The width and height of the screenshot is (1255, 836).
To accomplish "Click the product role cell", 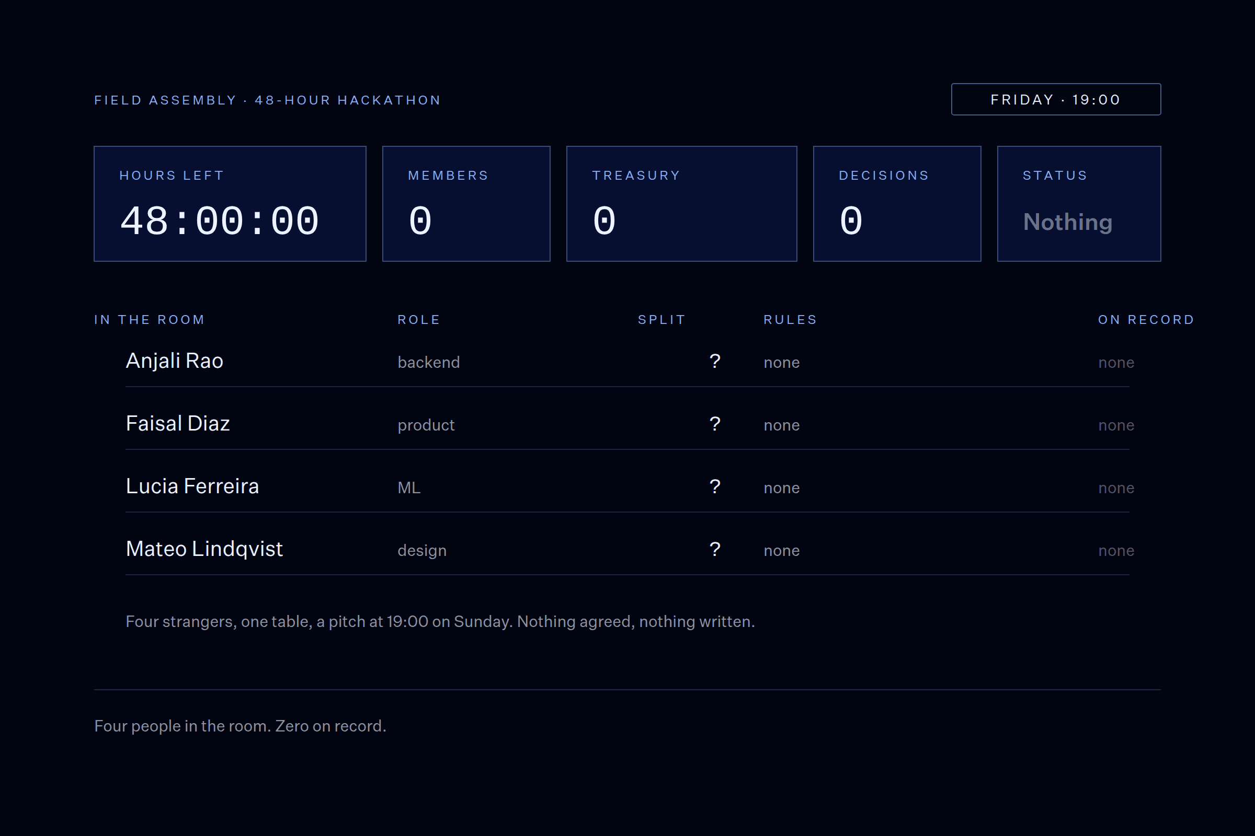I will 426,425.
